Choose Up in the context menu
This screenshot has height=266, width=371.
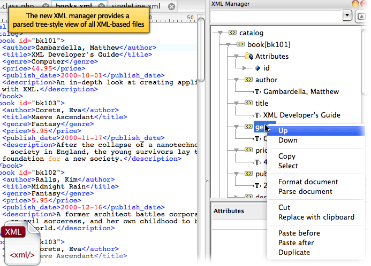[x=316, y=130]
